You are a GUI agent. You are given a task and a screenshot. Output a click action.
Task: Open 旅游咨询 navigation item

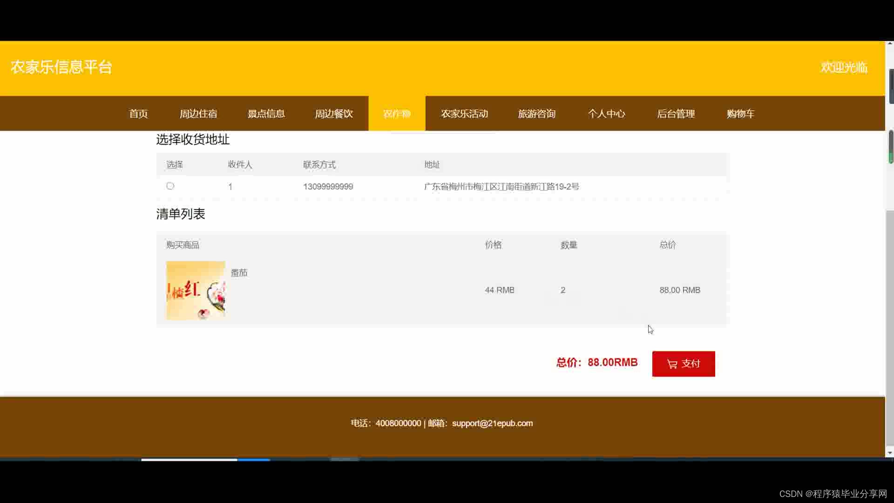536,114
